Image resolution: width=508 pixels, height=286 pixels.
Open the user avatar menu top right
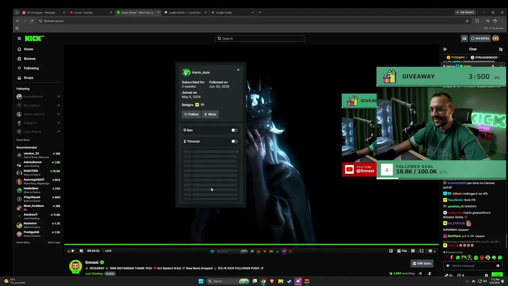pos(496,39)
